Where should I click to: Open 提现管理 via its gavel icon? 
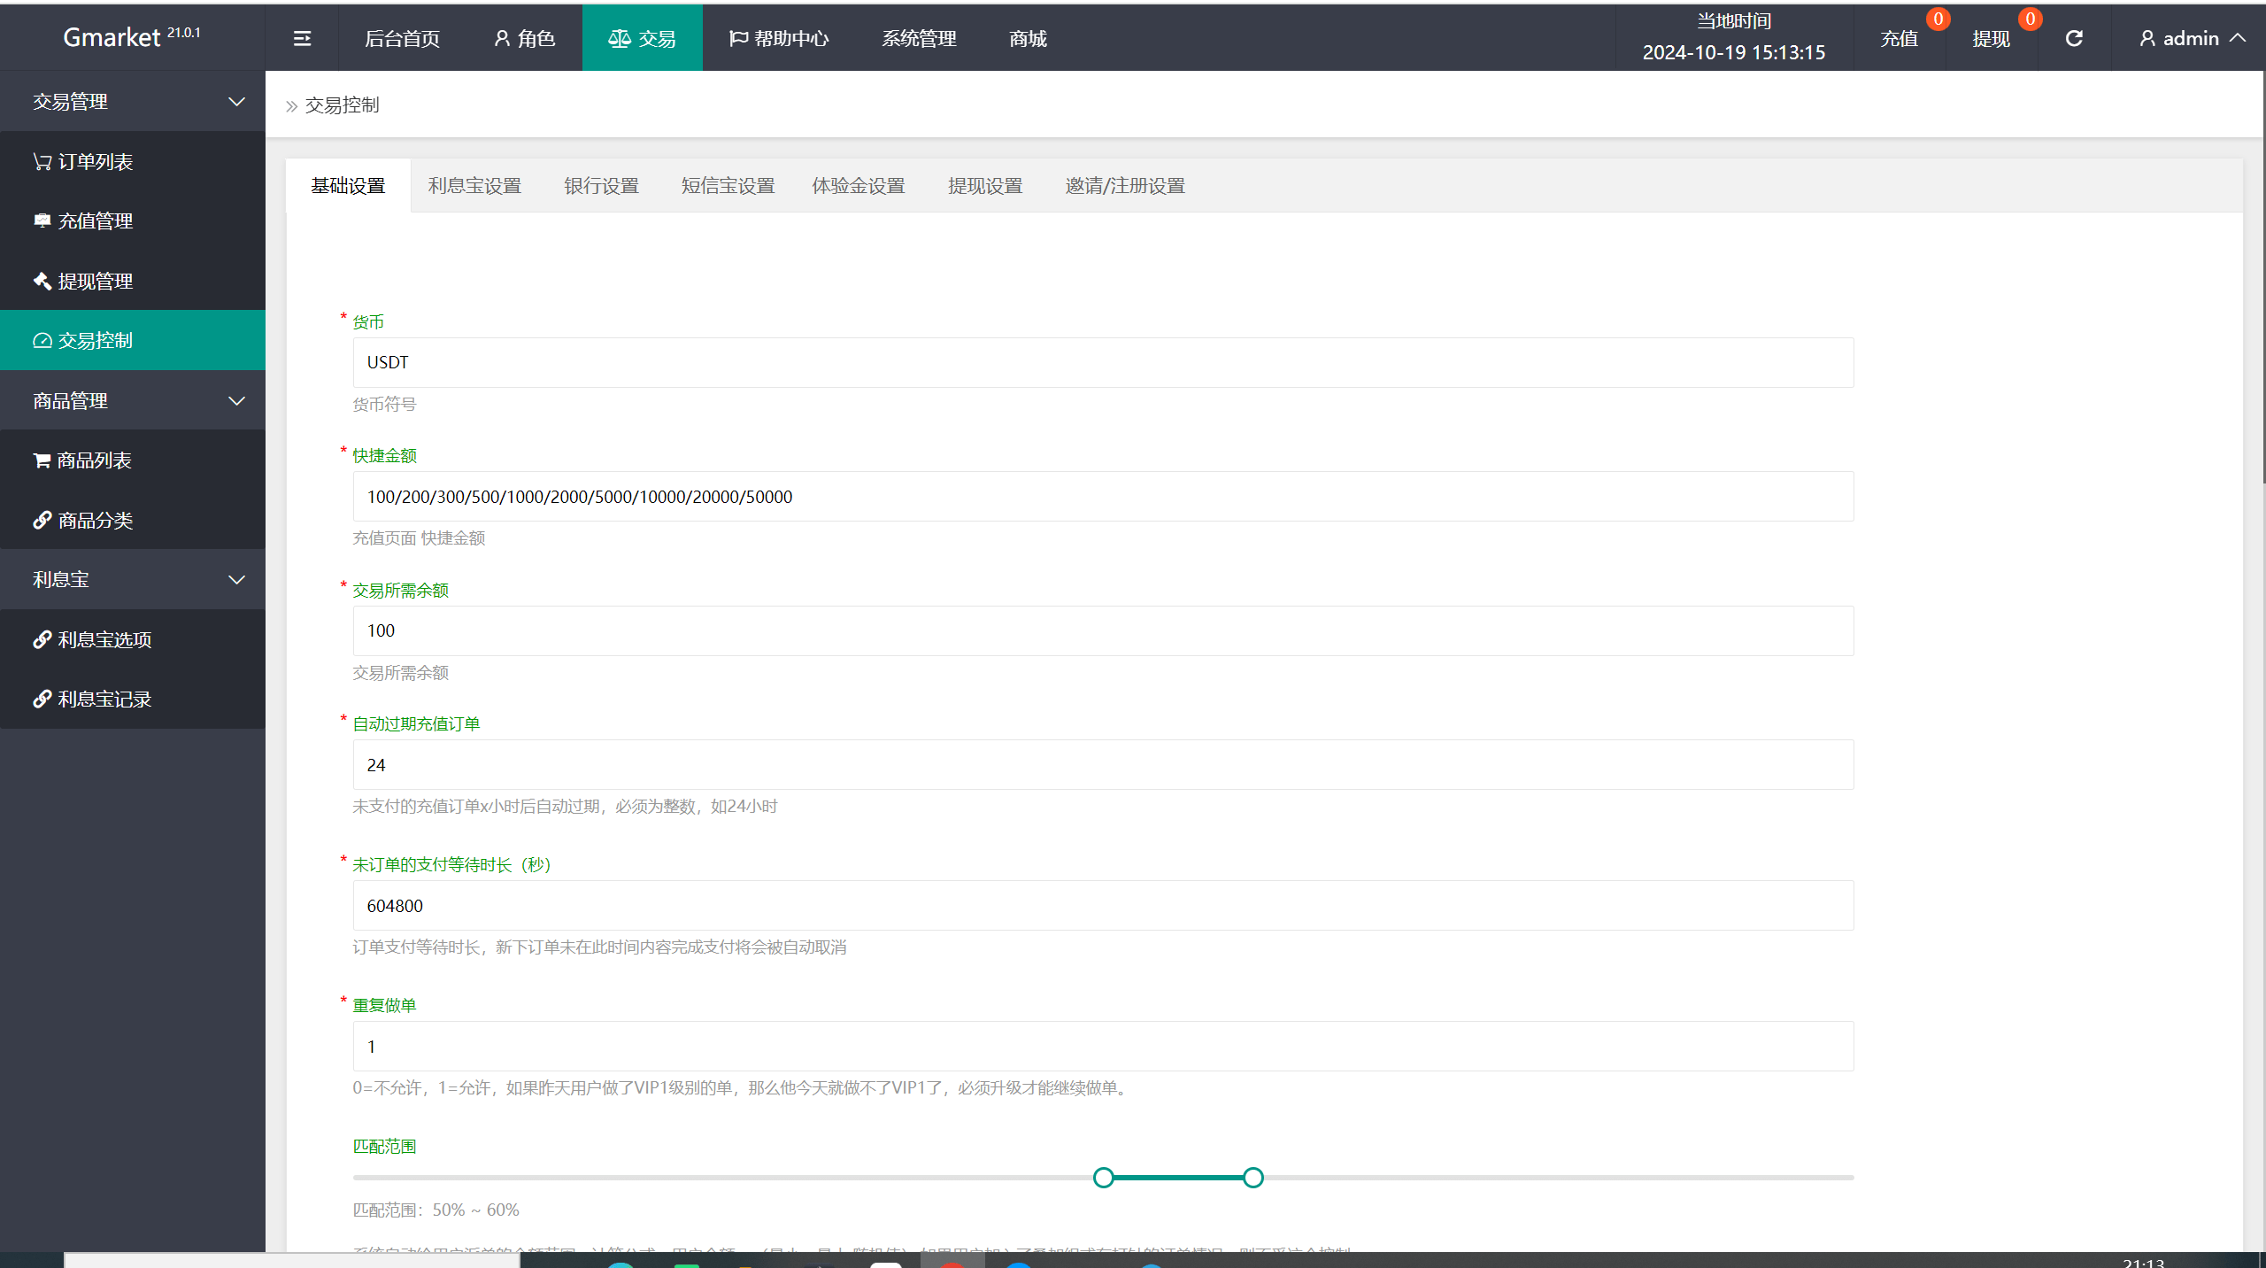click(x=42, y=281)
